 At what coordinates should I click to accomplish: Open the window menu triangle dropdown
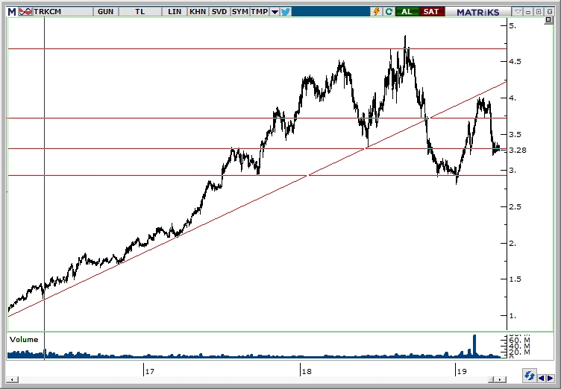(x=518, y=12)
